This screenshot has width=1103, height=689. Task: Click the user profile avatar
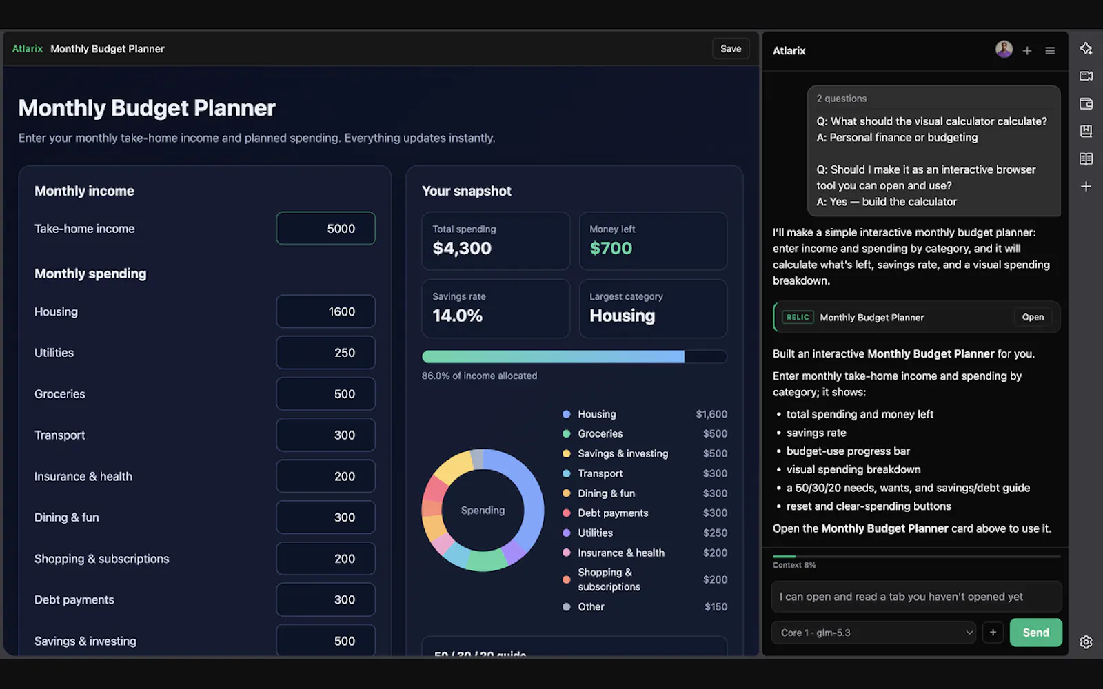[1004, 50]
